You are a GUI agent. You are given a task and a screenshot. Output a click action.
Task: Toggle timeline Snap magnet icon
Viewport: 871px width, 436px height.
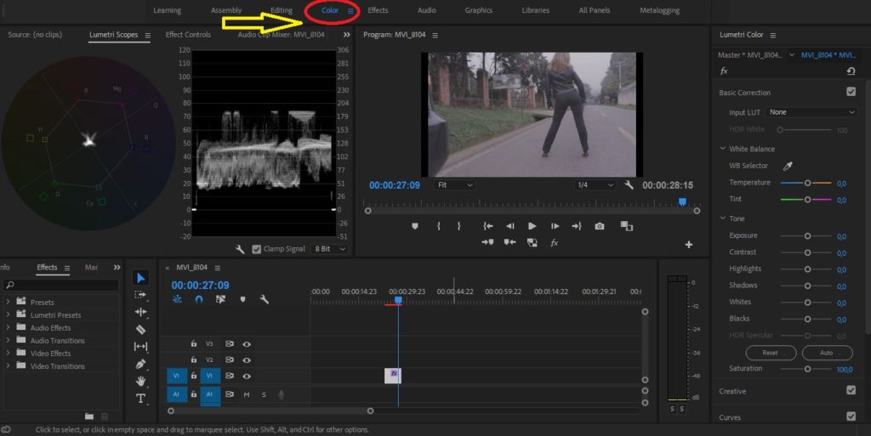199,299
